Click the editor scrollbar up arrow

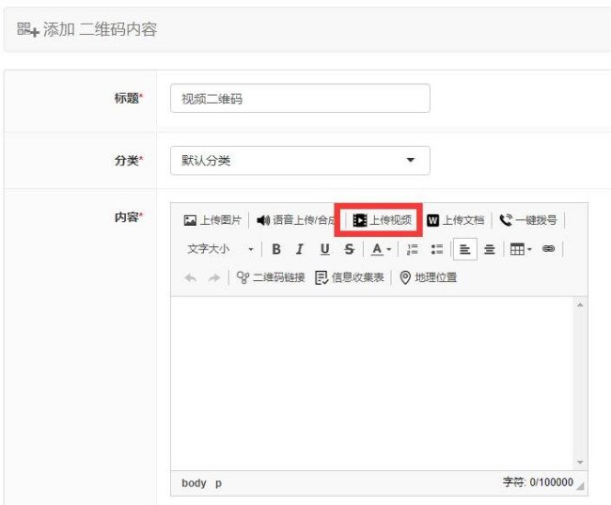coord(580,305)
